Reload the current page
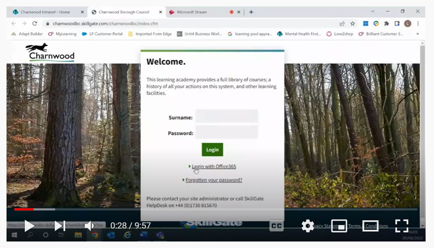This screenshot has width=434, height=248. pos(35,23)
